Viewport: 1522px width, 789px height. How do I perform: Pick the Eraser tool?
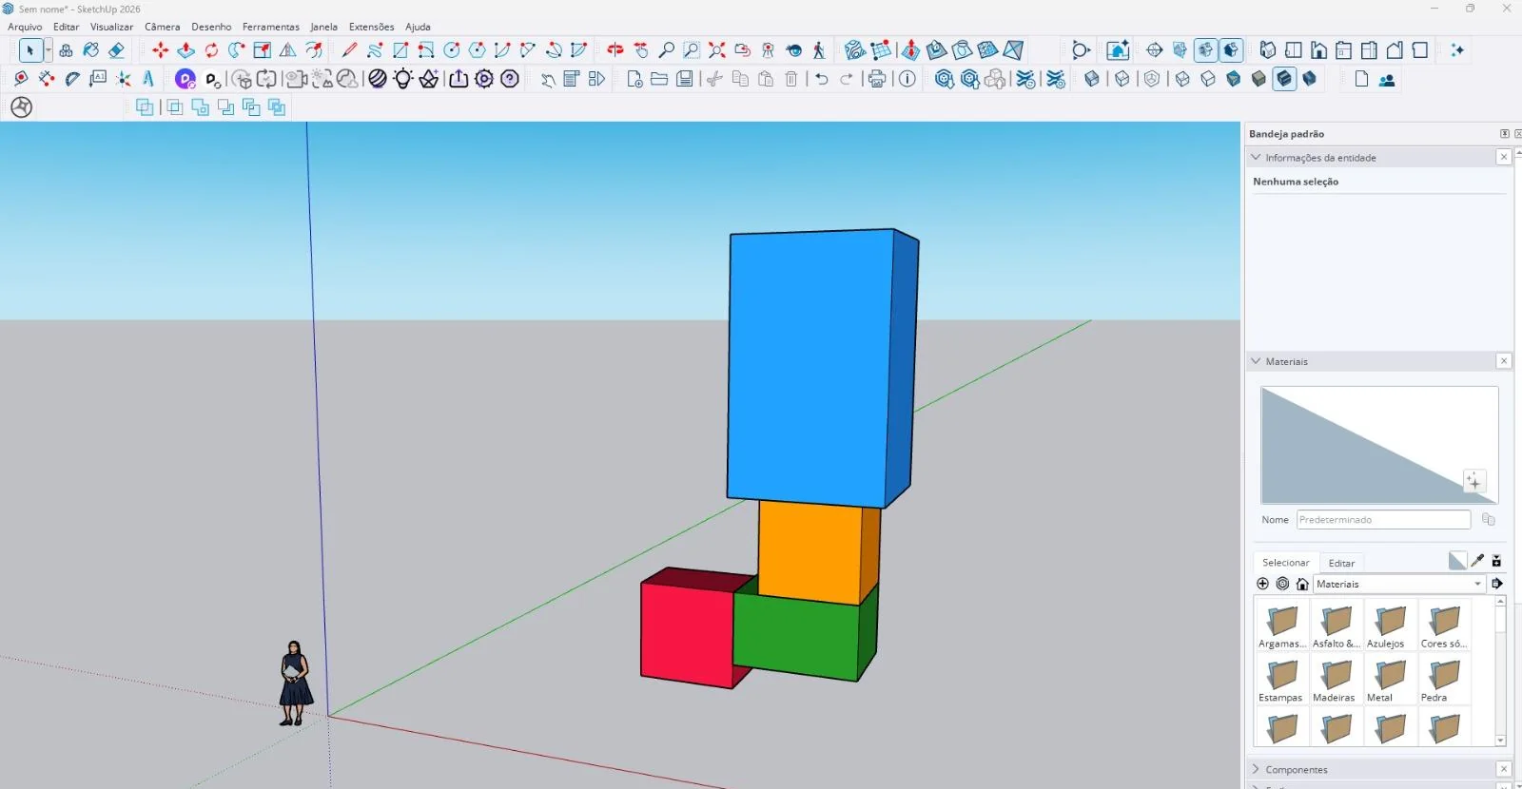coord(116,50)
